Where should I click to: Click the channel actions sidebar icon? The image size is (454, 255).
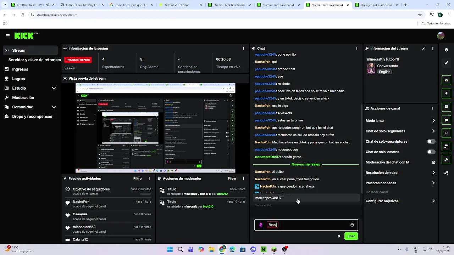pyautogui.click(x=446, y=146)
